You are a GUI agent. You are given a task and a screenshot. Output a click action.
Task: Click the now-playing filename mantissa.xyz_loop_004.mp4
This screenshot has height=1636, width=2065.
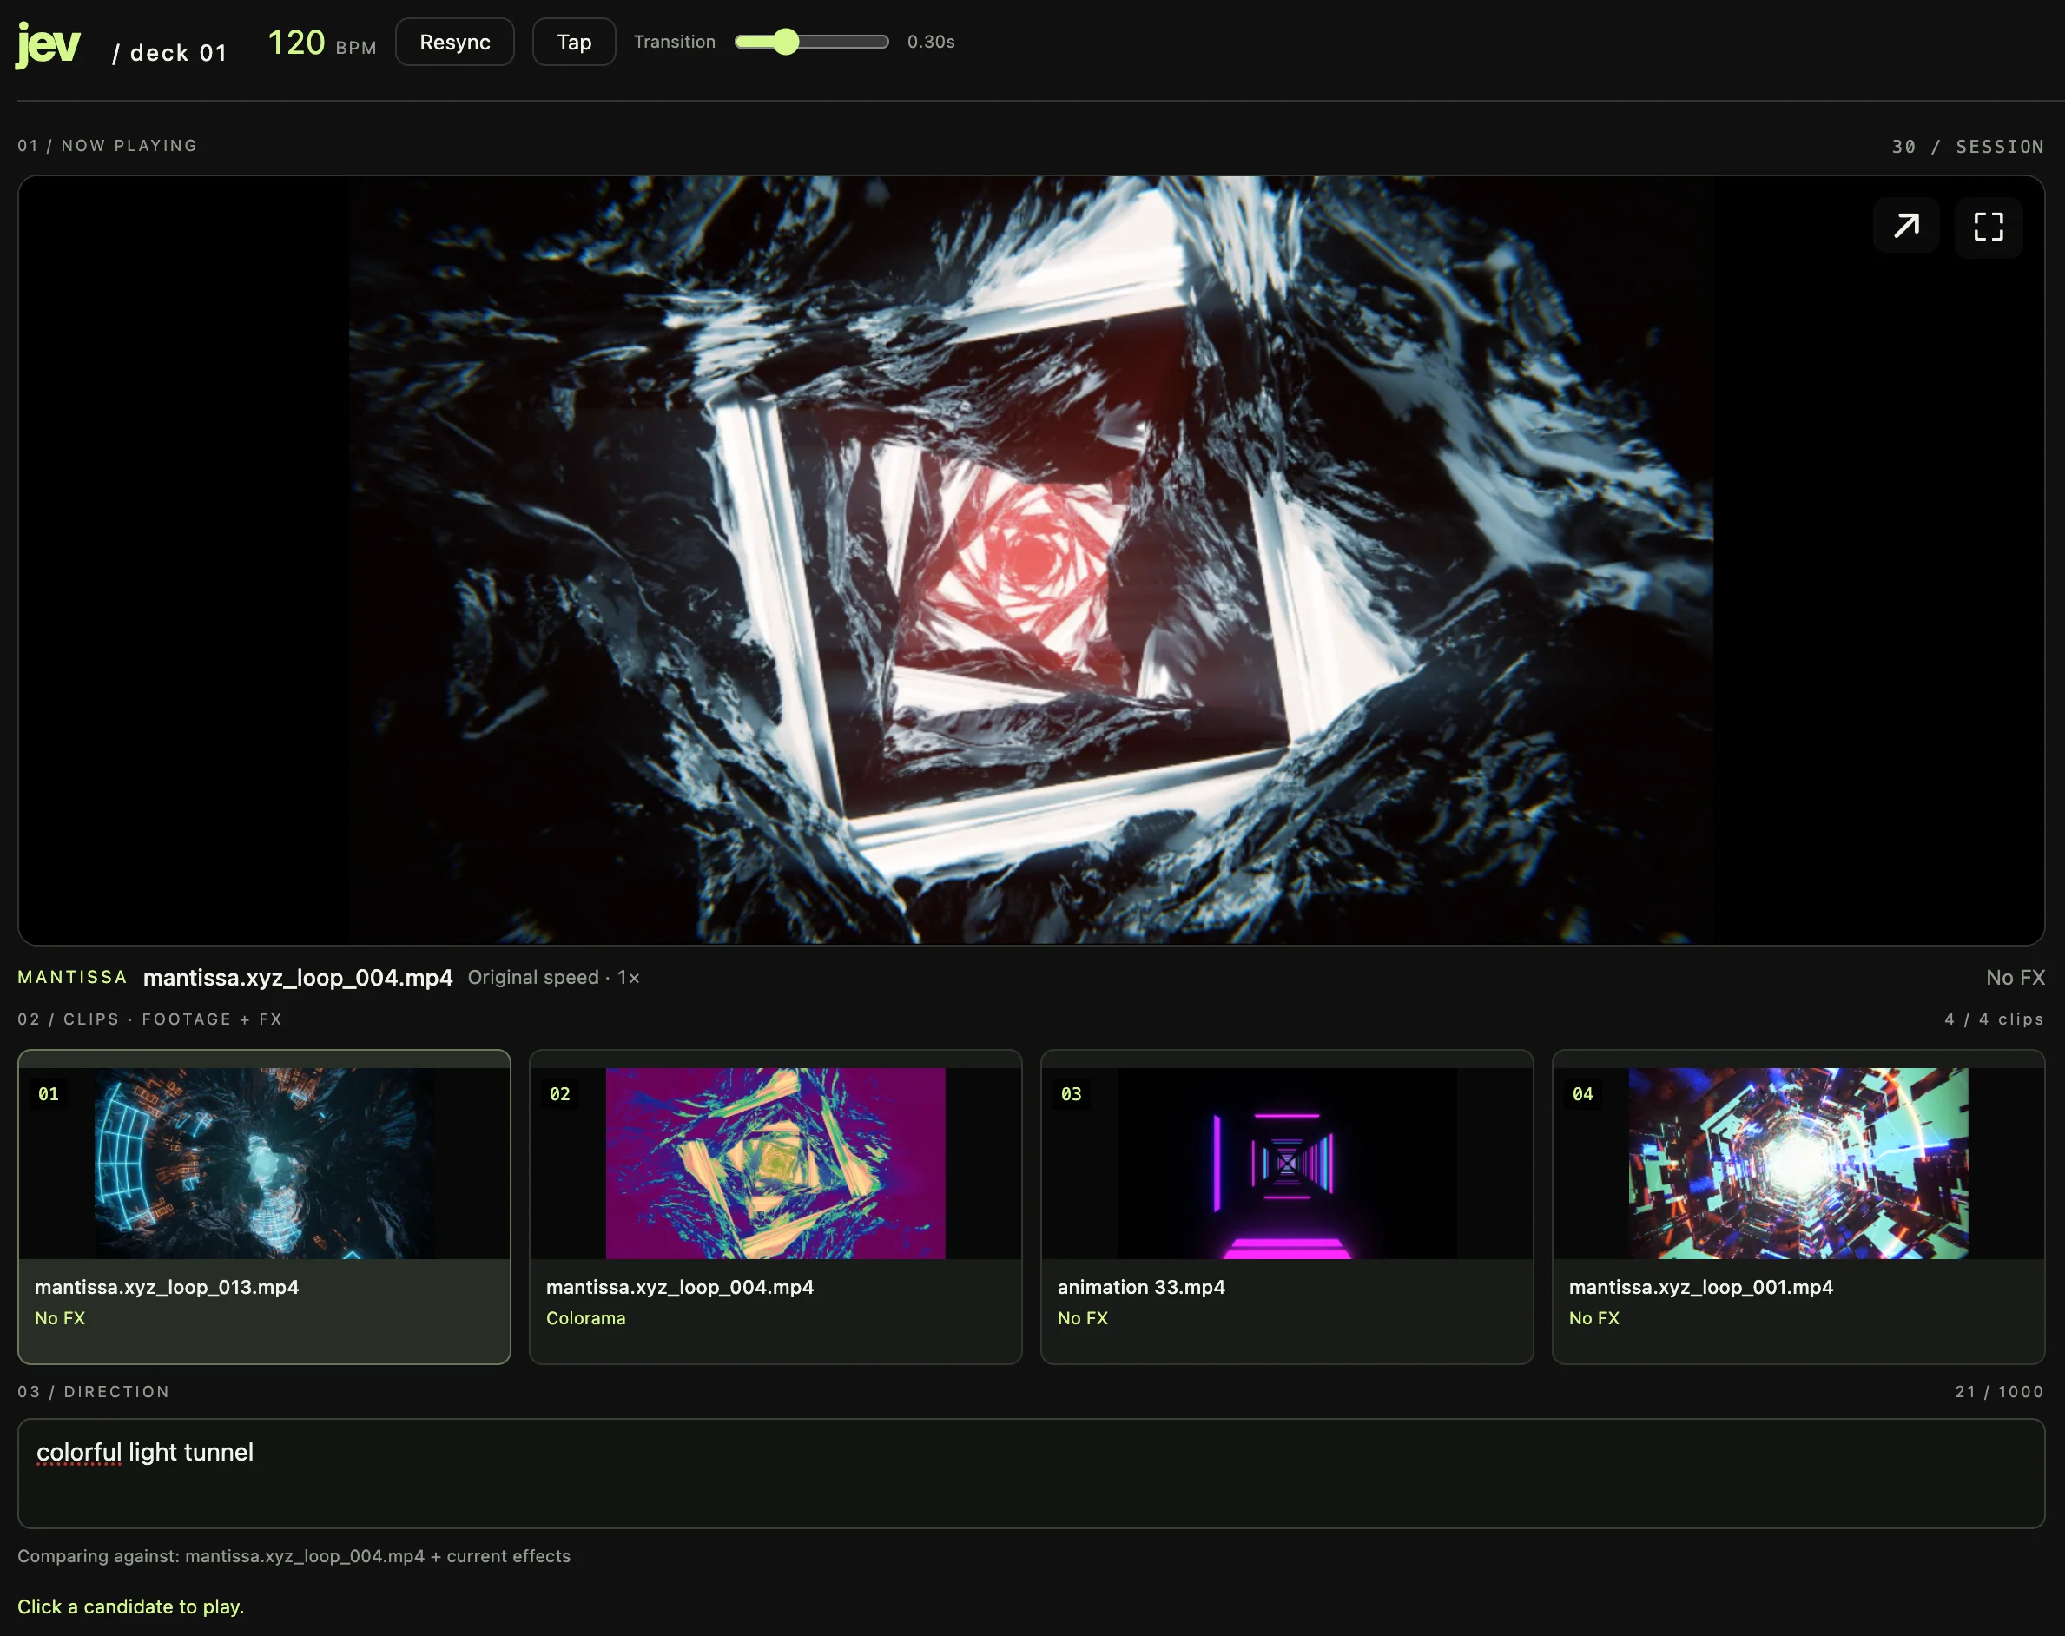point(298,977)
